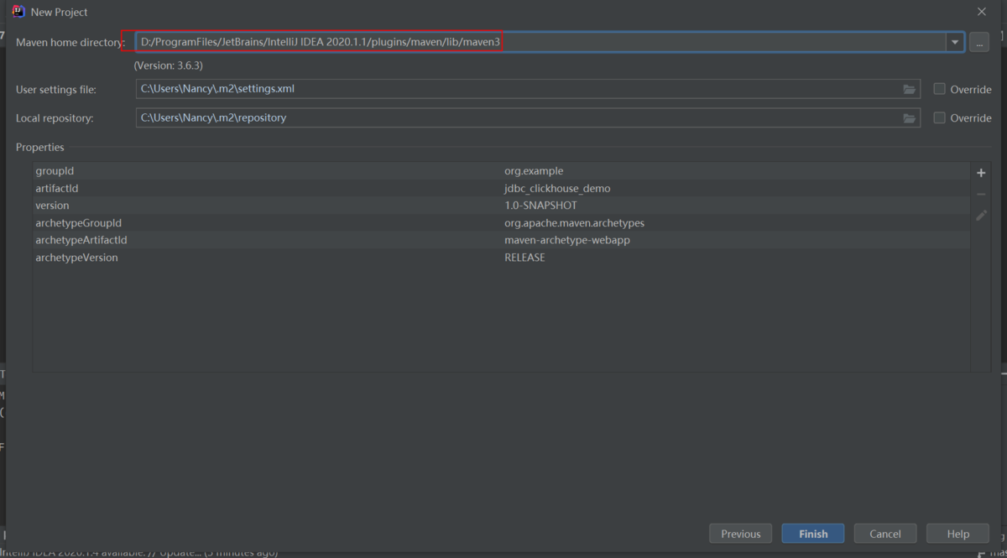This screenshot has height=558, width=1007.
Task: Select the groupId property row
Action: [501, 171]
